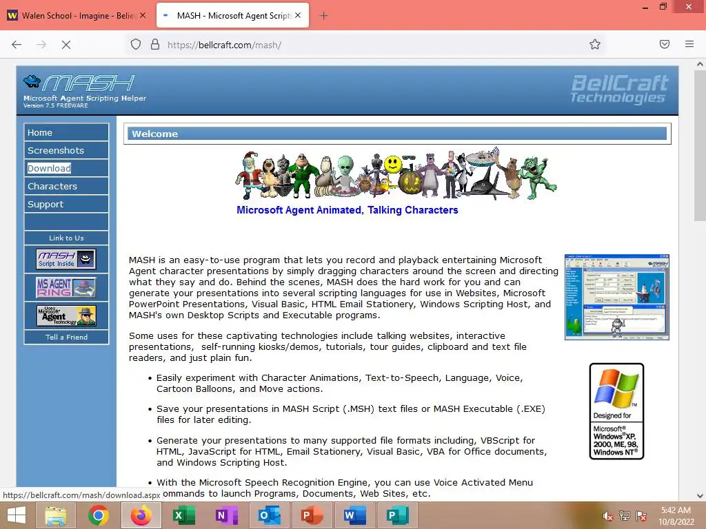
Task: Click the Firefox taskbar icon
Action: (141, 515)
